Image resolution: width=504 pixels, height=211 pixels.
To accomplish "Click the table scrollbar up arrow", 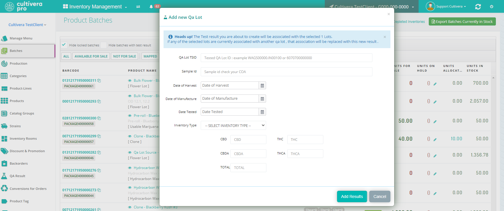I will [x=493, y=78].
